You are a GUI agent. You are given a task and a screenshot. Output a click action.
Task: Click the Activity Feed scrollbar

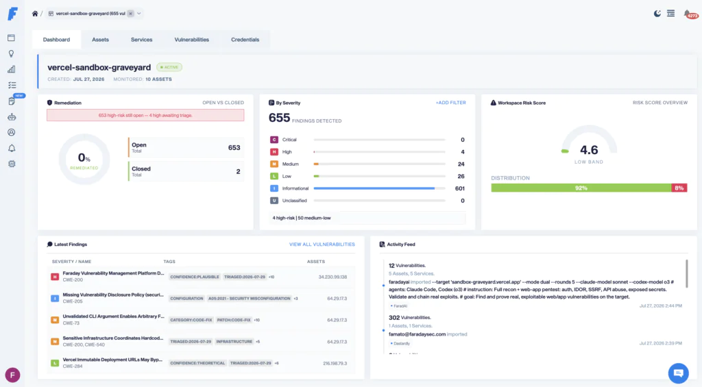[x=686, y=274]
